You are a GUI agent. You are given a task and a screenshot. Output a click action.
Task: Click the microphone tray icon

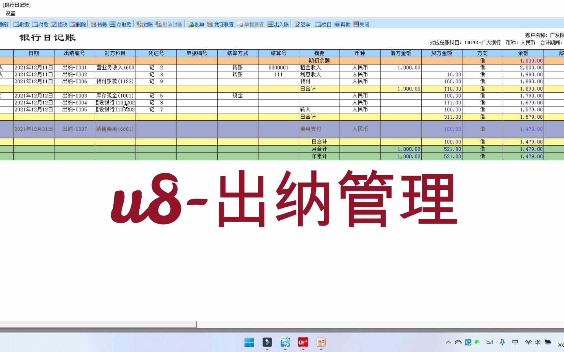[x=502, y=342]
